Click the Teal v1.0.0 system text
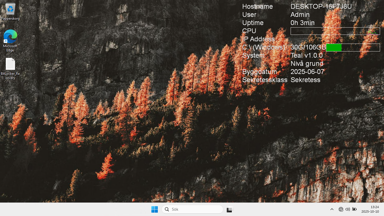Viewport: 384px width, 216px height. pyautogui.click(x=306, y=55)
